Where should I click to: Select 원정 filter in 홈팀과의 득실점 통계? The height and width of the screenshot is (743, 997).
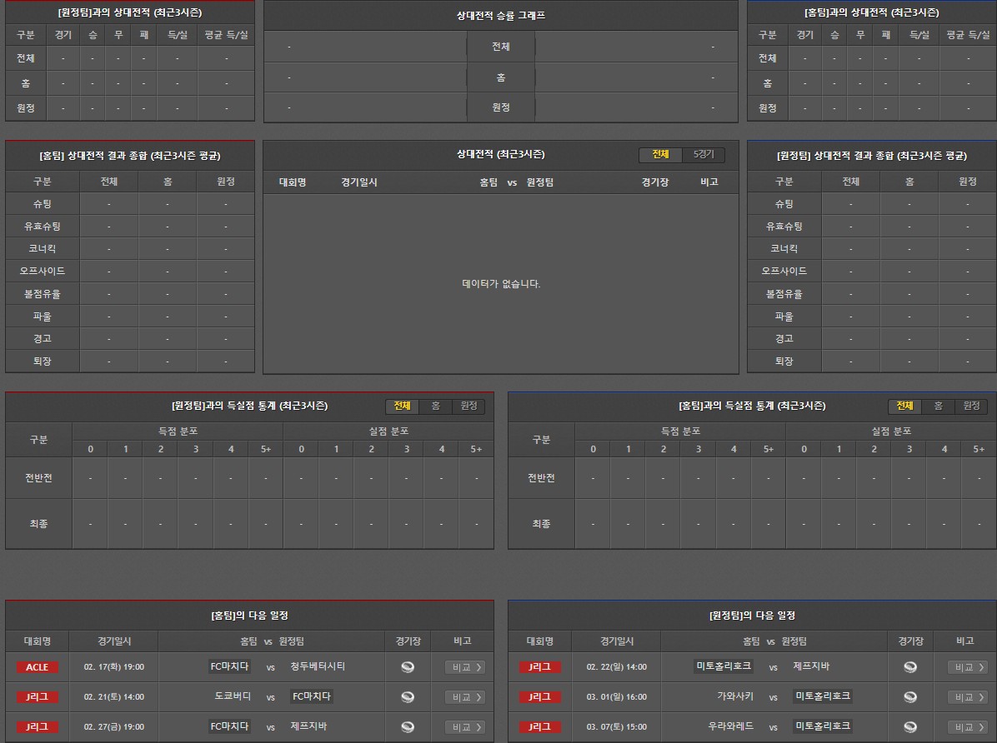[x=971, y=406]
